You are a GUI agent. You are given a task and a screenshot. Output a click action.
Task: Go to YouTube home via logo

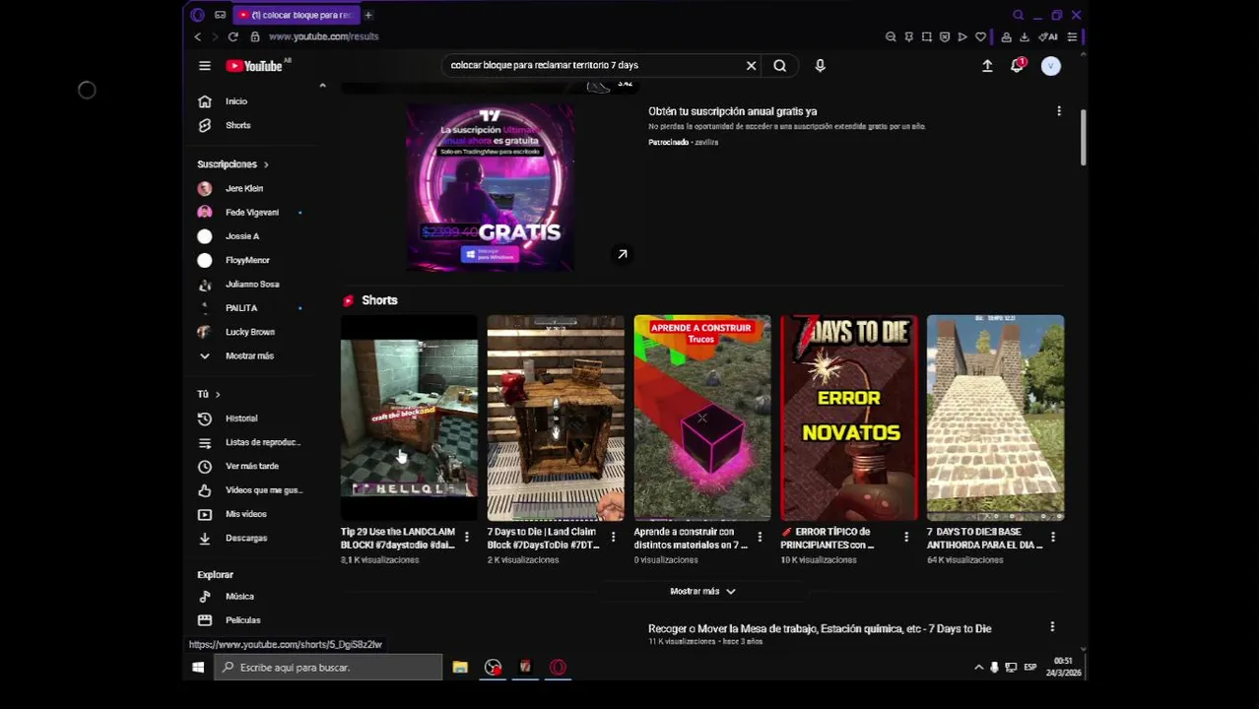coord(254,66)
